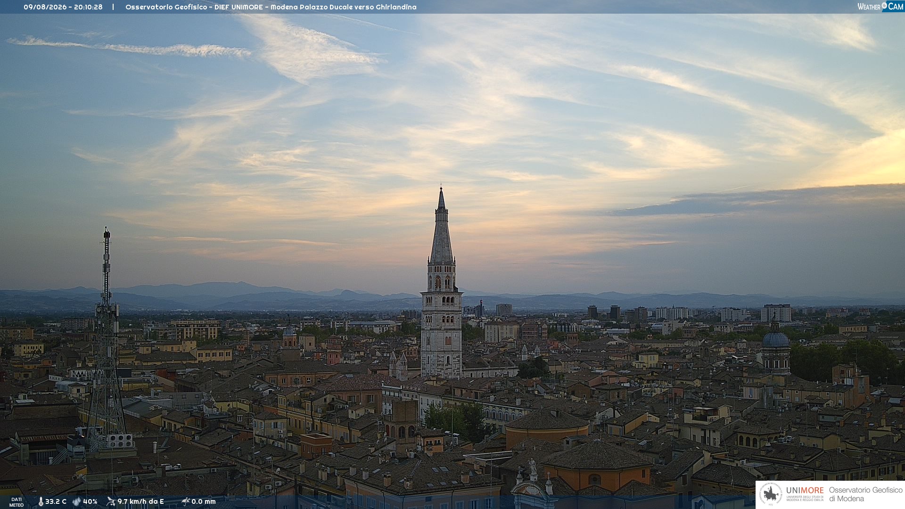This screenshot has width=905, height=509.
Task: Click the rain umbrella precipitation icon
Action: click(186, 501)
